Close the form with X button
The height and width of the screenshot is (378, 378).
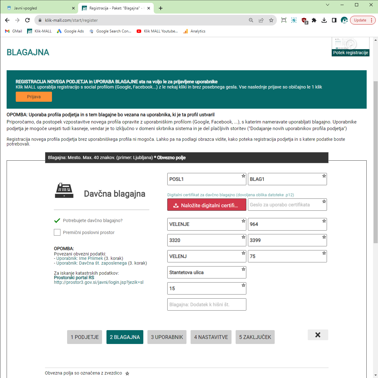pos(318,335)
